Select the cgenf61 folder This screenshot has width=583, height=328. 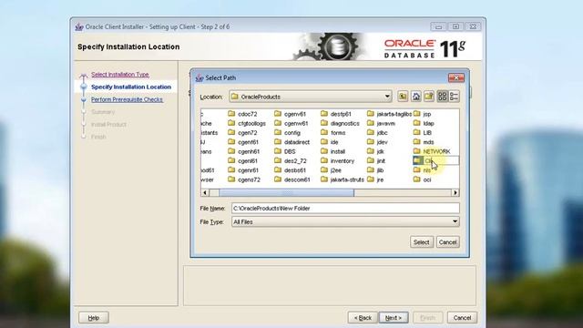click(x=243, y=142)
